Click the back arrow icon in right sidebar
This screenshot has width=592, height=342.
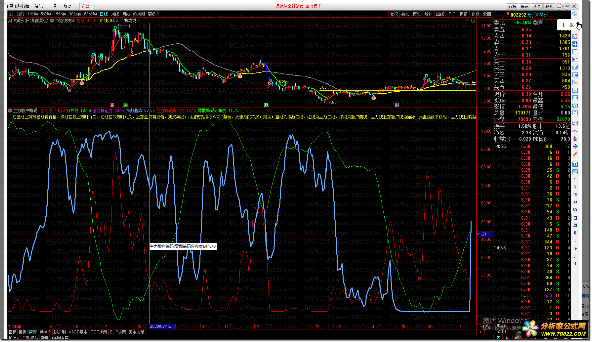pyautogui.click(x=575, y=14)
